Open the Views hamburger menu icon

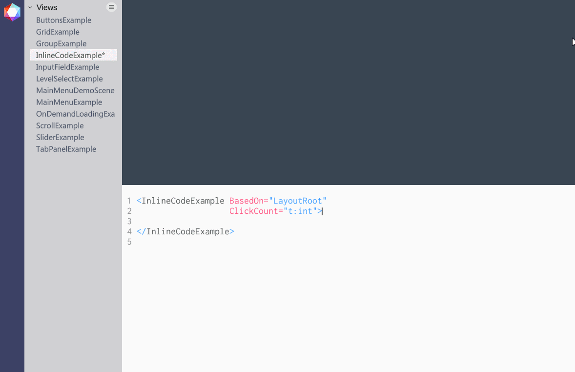tap(111, 7)
